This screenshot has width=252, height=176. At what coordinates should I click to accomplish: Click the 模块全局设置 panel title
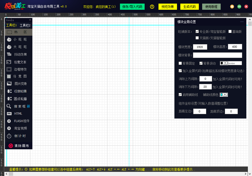[186, 22]
